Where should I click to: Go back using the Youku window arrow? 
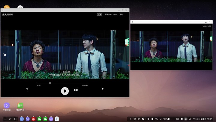(133, 22)
